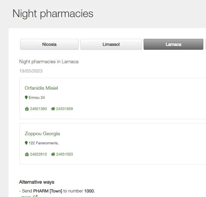The height and width of the screenshot is (197, 206).
Task: Click the partially visible tab after Larnaca
Action: click(205, 44)
